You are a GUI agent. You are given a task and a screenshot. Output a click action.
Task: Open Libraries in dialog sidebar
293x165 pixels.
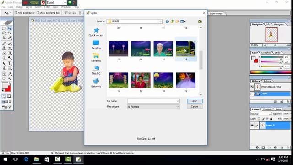pos(96,58)
